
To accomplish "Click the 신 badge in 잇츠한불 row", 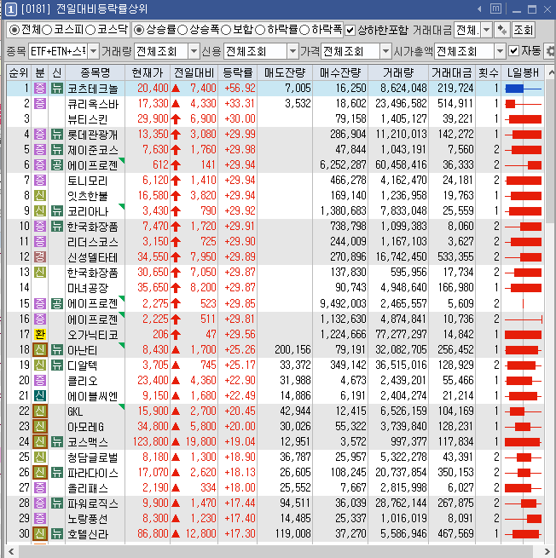I will pos(40,196).
